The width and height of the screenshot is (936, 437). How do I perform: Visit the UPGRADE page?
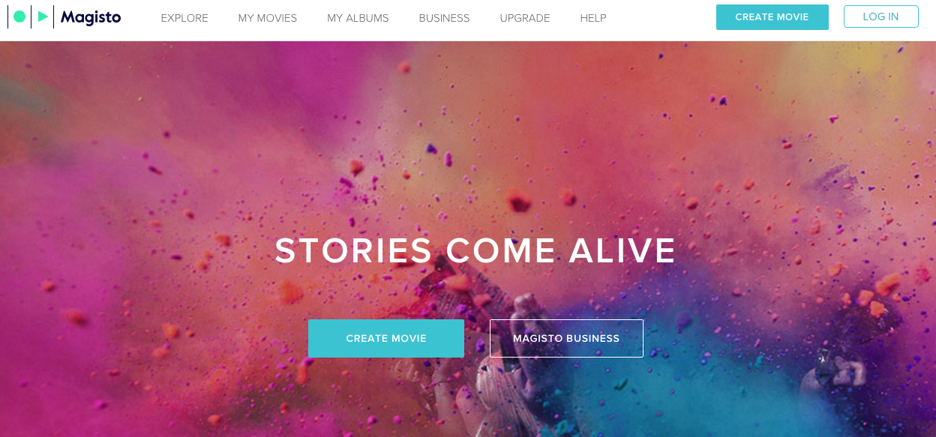(525, 18)
